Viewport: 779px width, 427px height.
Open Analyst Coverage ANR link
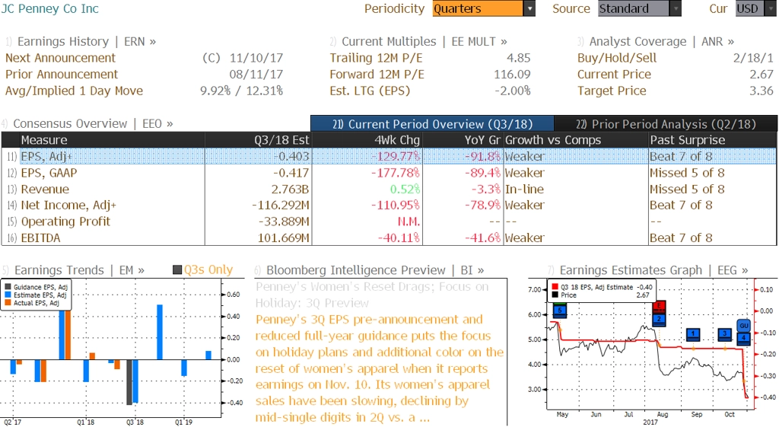pos(662,41)
